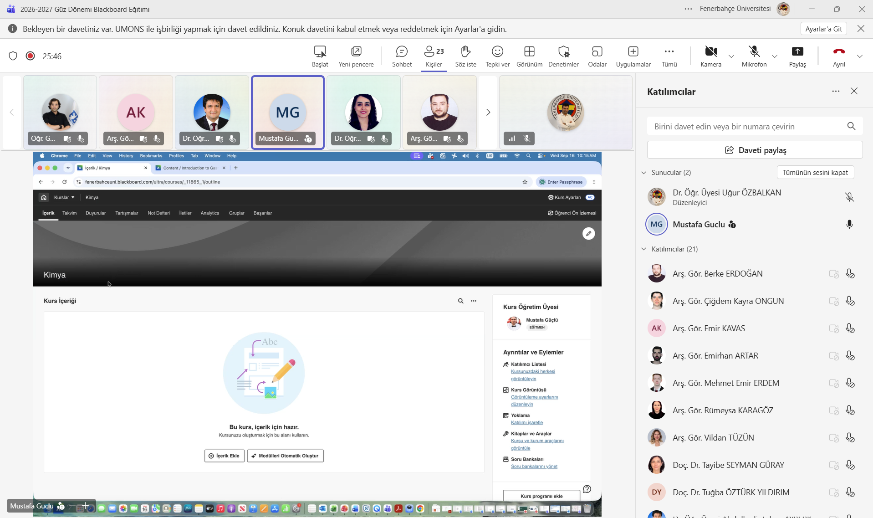
Task: Open Tümü more options menu
Action: pyautogui.click(x=669, y=56)
